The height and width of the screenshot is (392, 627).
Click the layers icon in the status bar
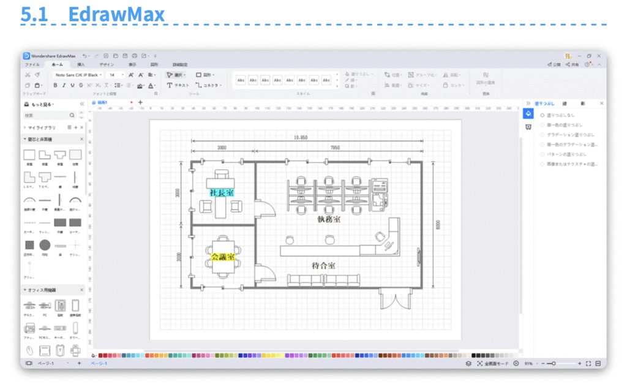coord(468,364)
